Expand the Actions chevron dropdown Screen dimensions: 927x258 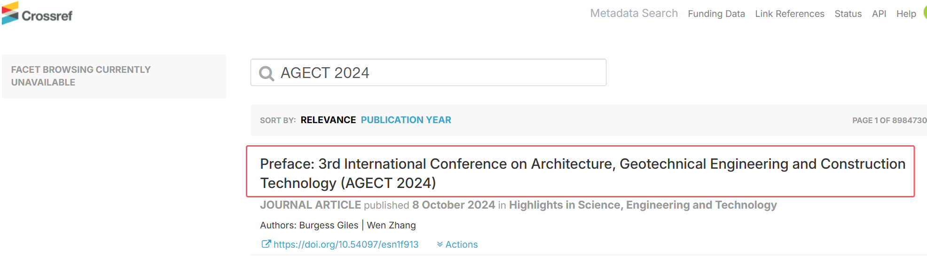click(457, 244)
